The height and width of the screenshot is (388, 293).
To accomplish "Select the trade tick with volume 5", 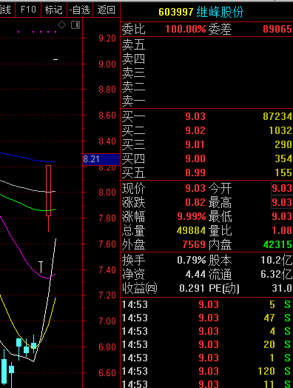I will coord(206,304).
